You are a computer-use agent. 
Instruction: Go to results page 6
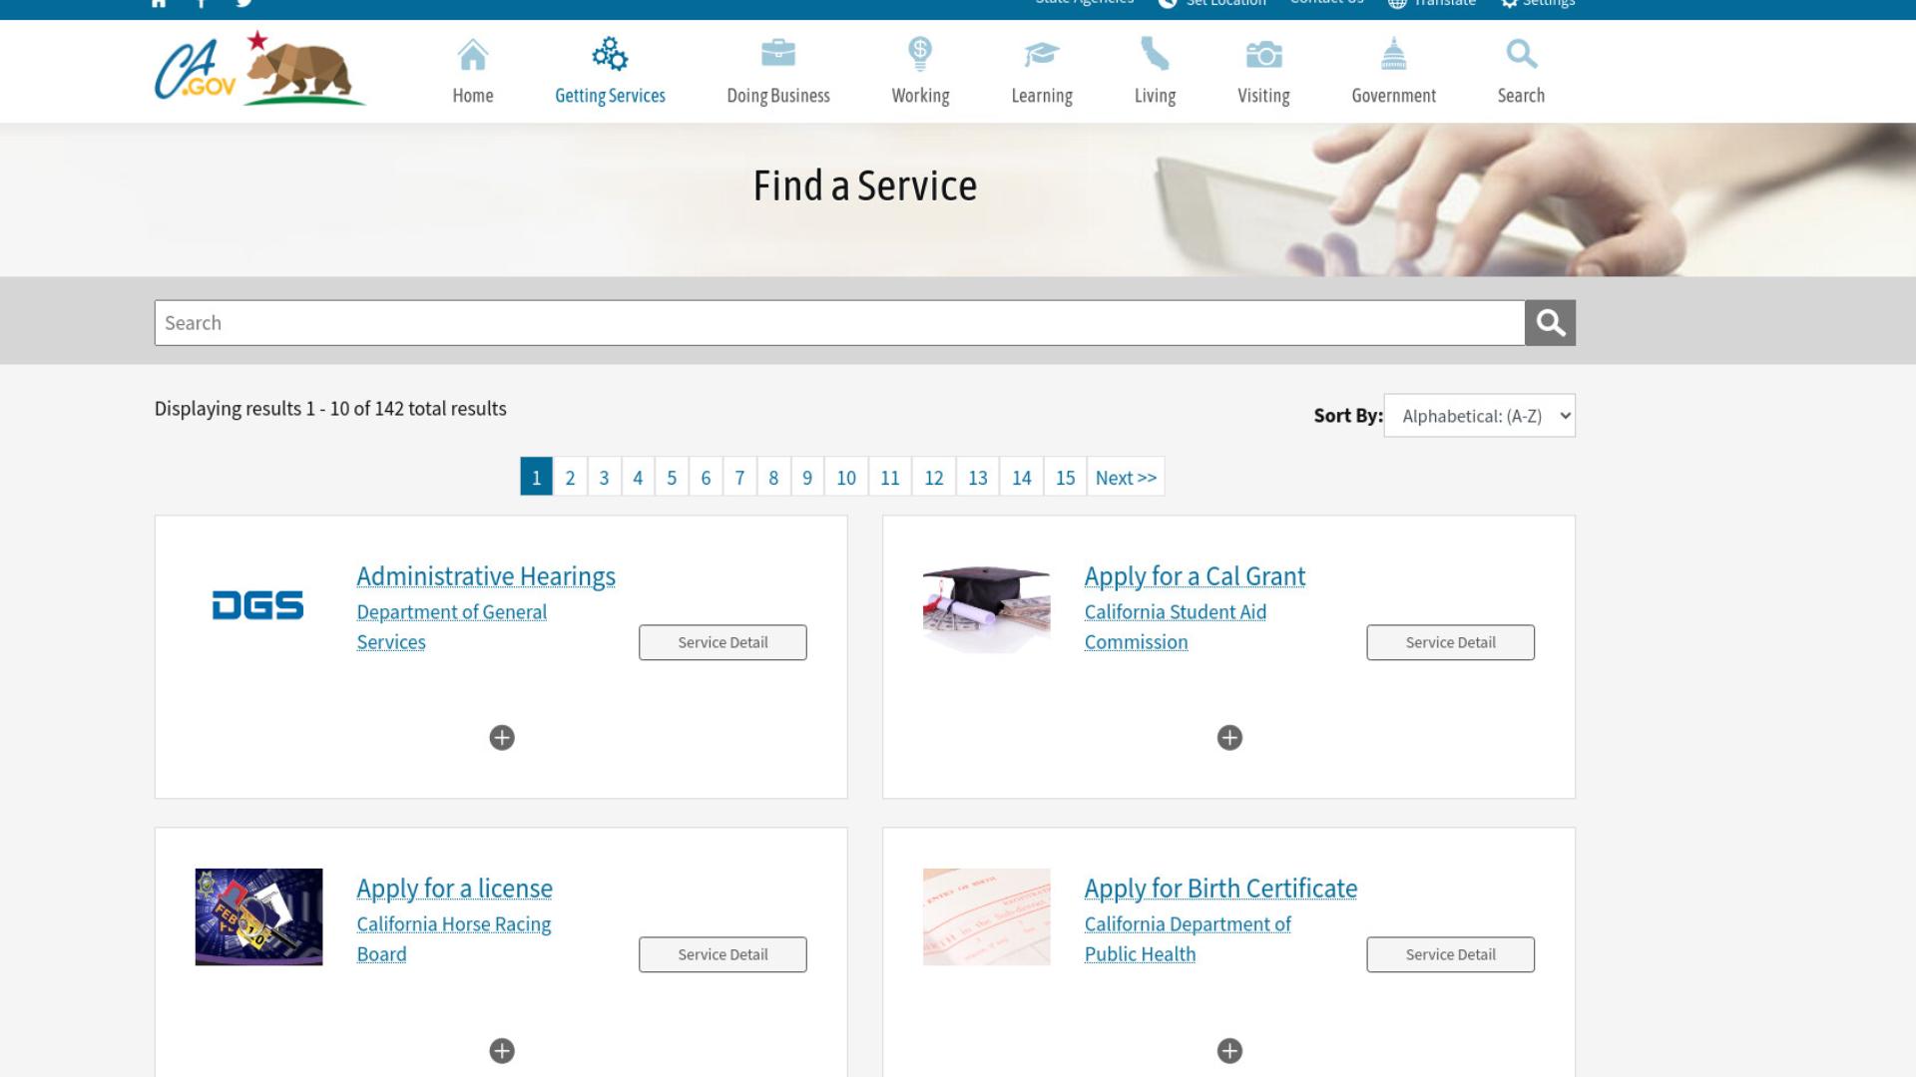(706, 478)
